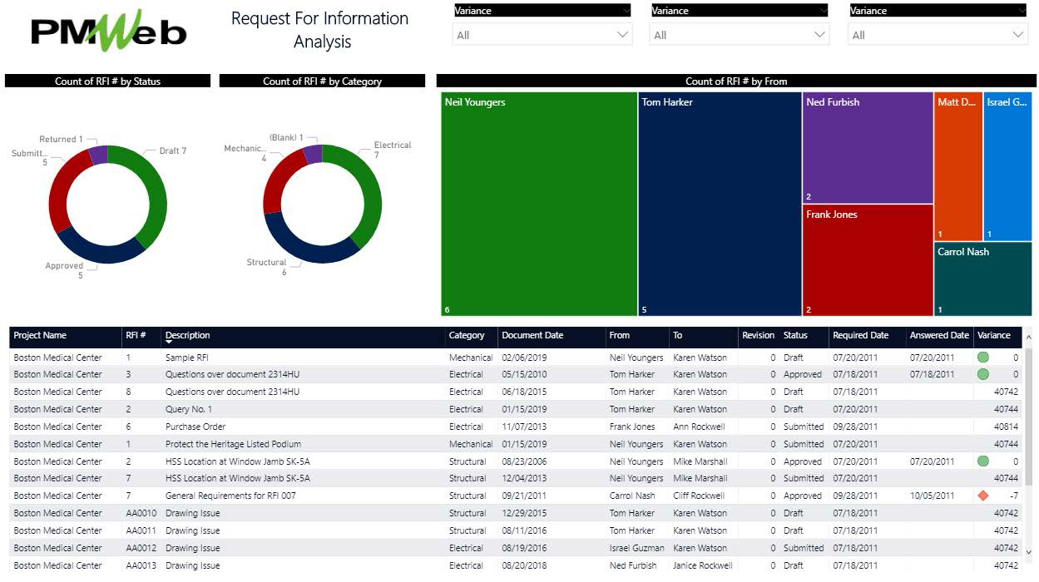Viewport: 1039px width, 582px height.
Task: Click the 'Draft 7' donut label
Action: coord(173,151)
